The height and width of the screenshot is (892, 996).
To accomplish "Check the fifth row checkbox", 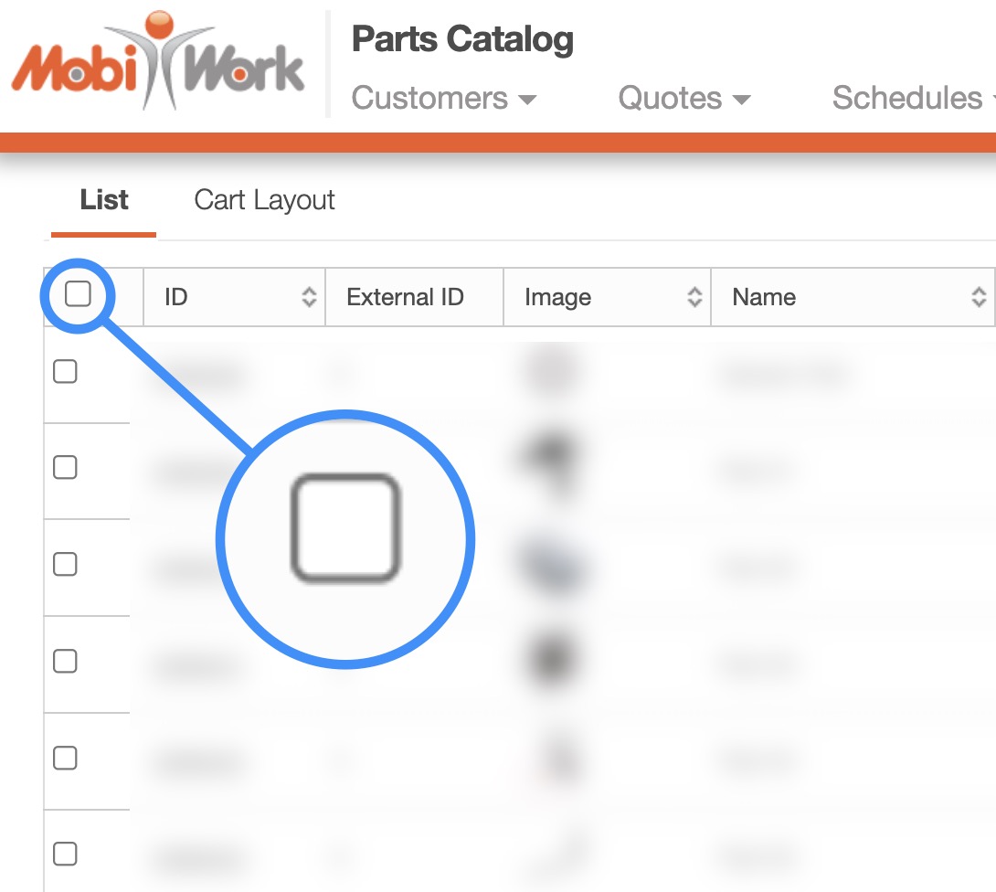I will point(65,758).
